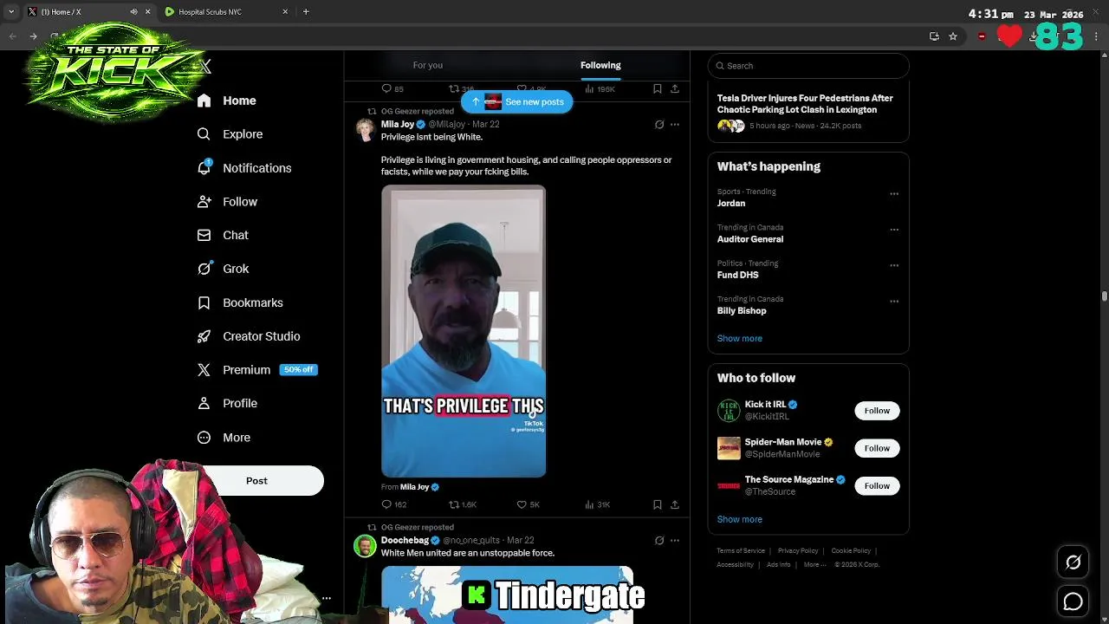Share Mila Joy's post
Image resolution: width=1109 pixels, height=624 pixels.
tap(675, 504)
